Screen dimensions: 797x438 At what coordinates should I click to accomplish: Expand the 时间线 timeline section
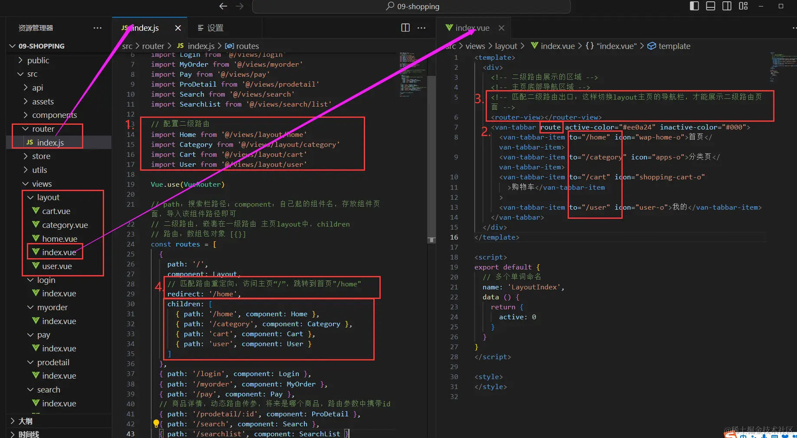[x=29, y=434]
